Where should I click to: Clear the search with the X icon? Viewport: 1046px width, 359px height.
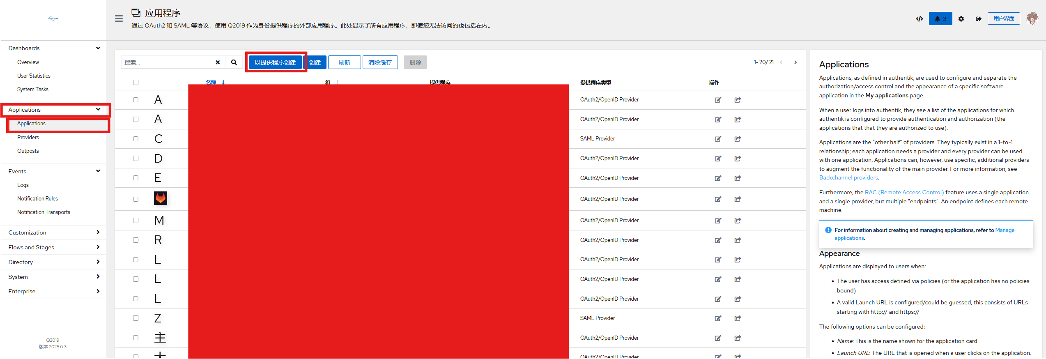[218, 62]
